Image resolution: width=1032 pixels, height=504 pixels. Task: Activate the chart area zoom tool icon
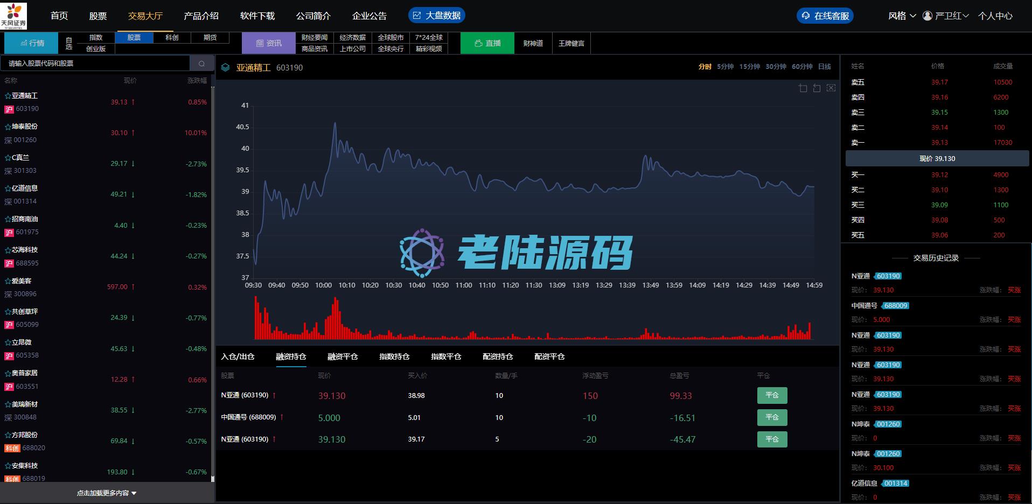point(803,88)
